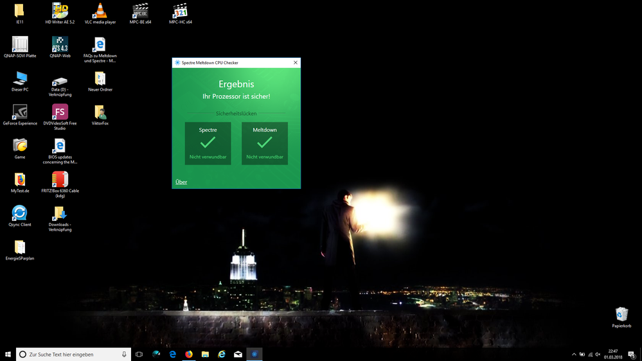Switch to Firefox in the taskbar
The image size is (642, 361).
pos(189,354)
